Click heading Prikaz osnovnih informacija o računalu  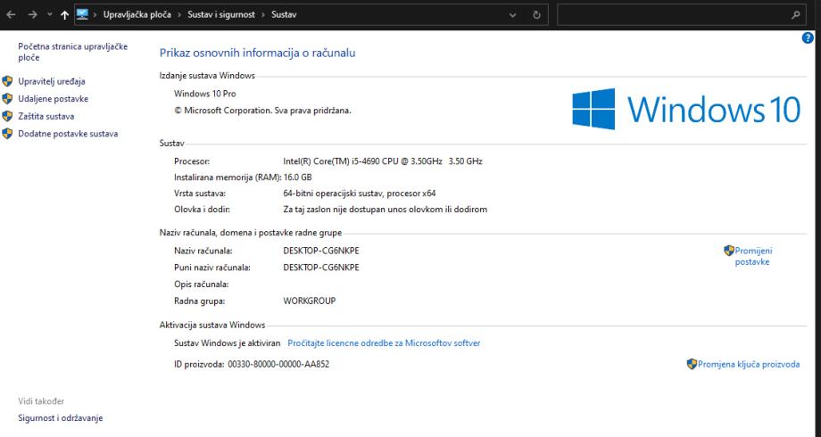[x=257, y=53]
